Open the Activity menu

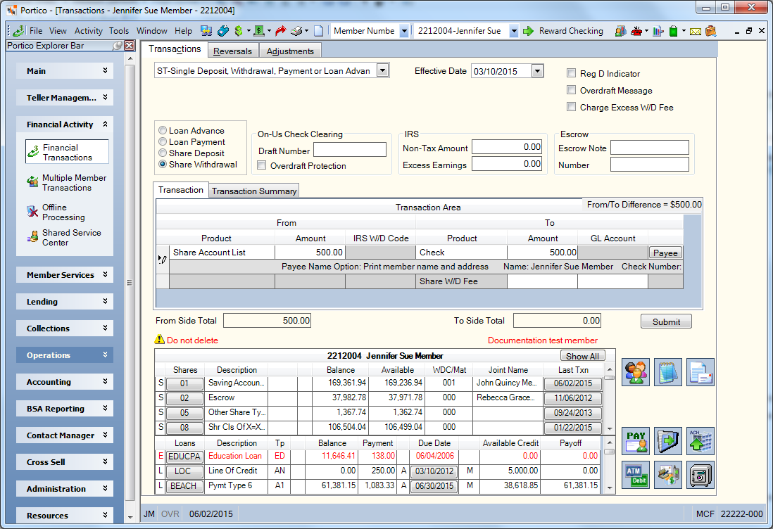(x=88, y=30)
